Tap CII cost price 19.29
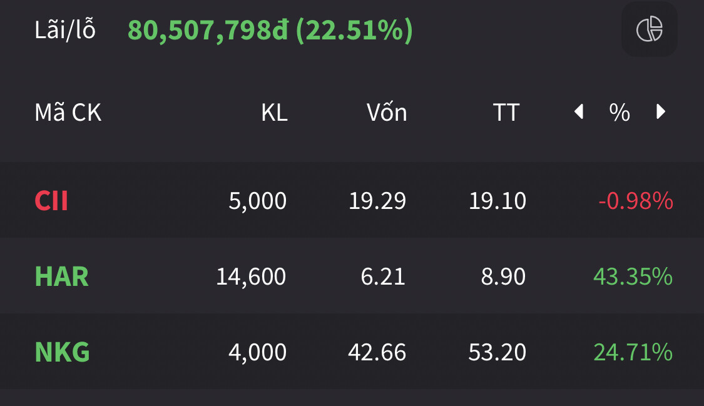This screenshot has width=704, height=406. point(377,201)
